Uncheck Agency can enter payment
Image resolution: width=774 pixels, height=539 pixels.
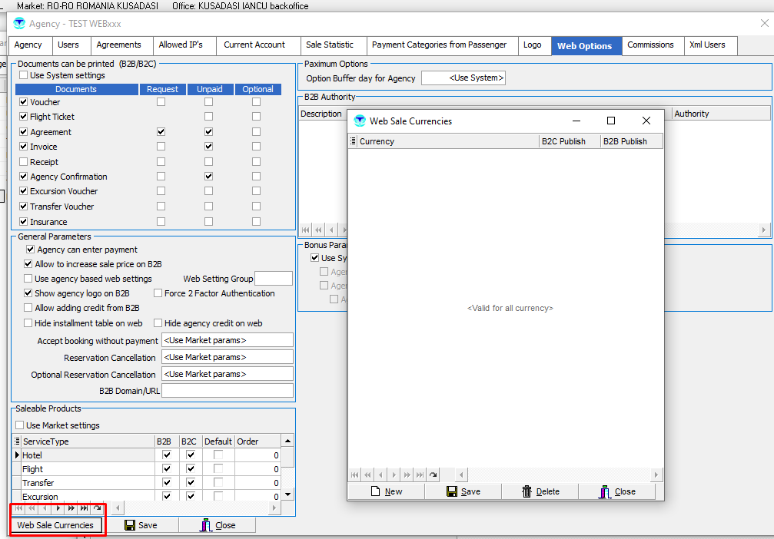pos(31,250)
